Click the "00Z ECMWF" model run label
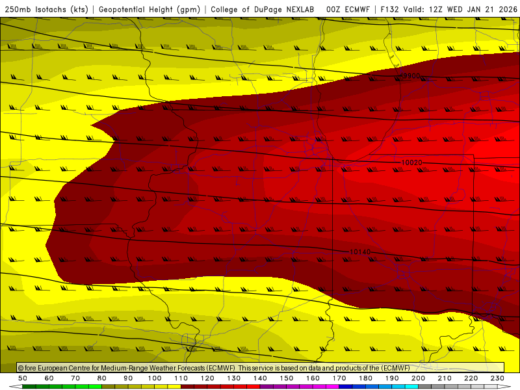The image size is (520, 390). [x=348, y=9]
